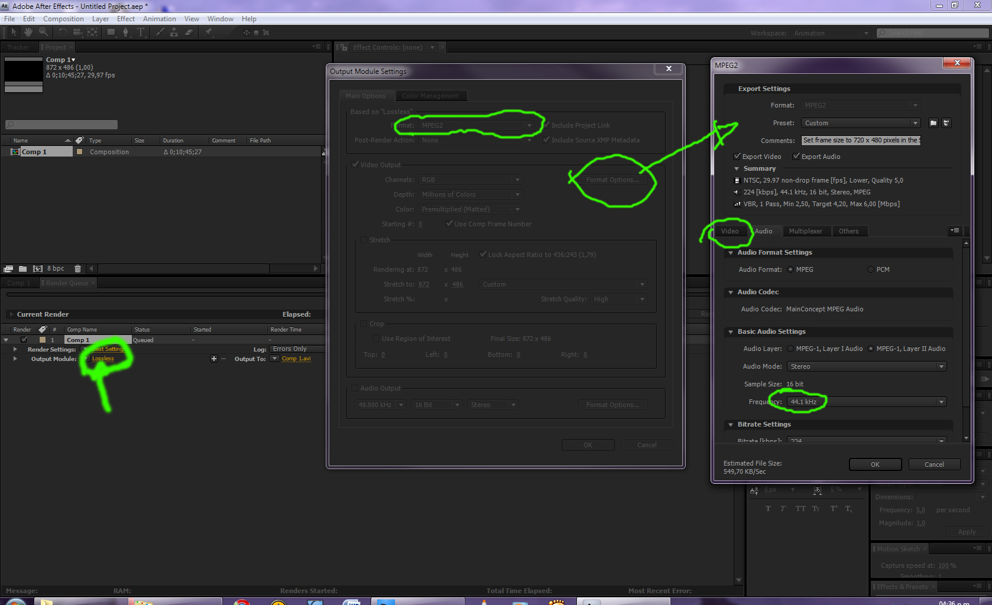Toggle Include Project Link checkbox
The image size is (992, 605).
point(547,125)
